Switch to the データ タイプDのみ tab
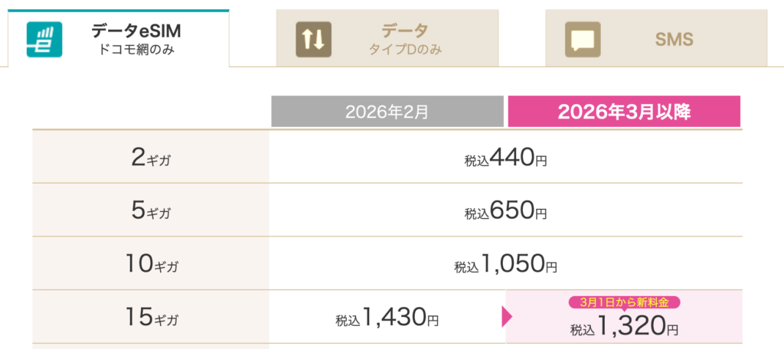The image size is (784, 349). [x=404, y=39]
